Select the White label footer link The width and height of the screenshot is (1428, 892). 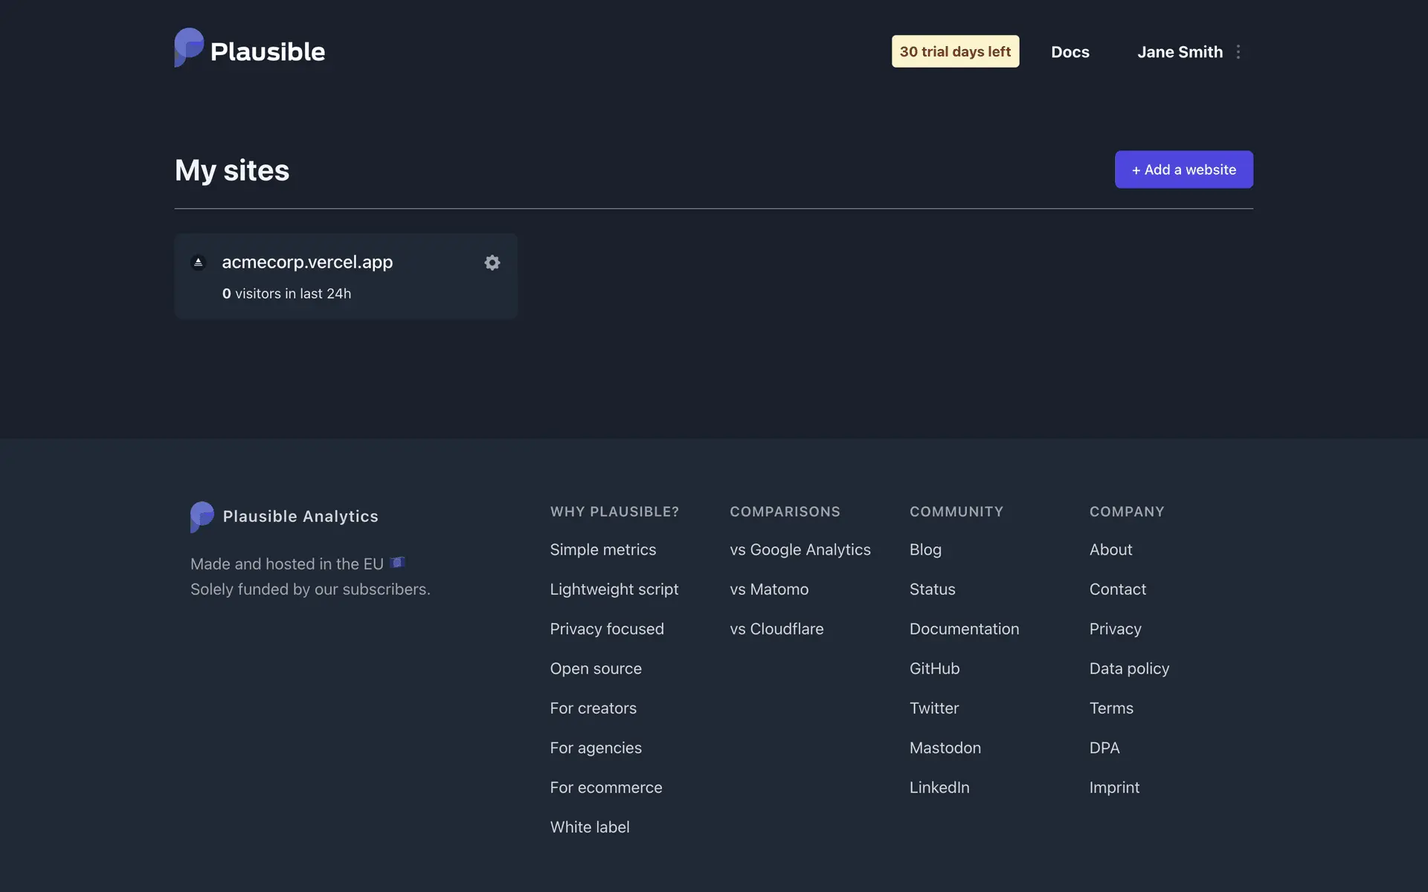tap(589, 827)
